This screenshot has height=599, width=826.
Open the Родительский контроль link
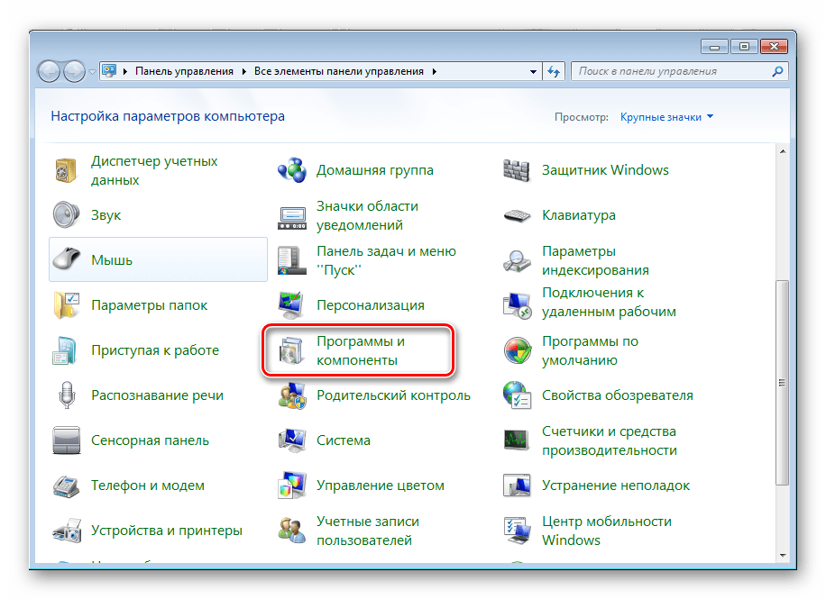tap(393, 395)
